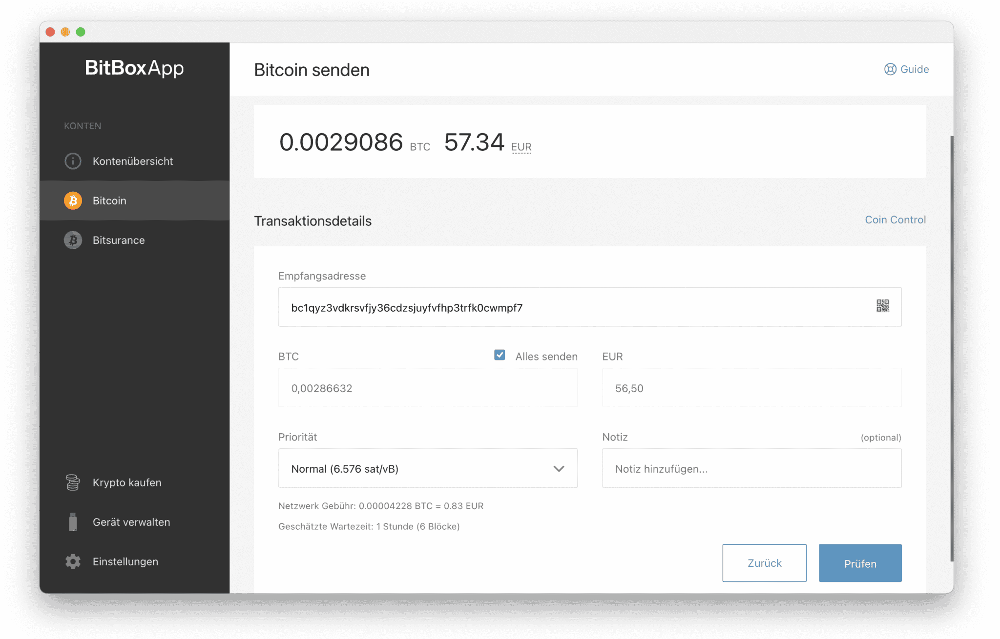Click the Priorität dropdown chevron arrow

[x=559, y=469]
